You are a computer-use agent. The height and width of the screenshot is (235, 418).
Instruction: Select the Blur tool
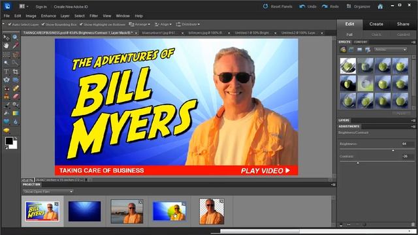(16, 122)
